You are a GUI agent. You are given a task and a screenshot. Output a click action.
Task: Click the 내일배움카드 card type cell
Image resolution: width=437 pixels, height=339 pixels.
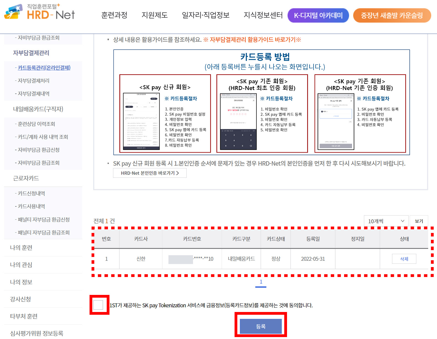point(241,259)
